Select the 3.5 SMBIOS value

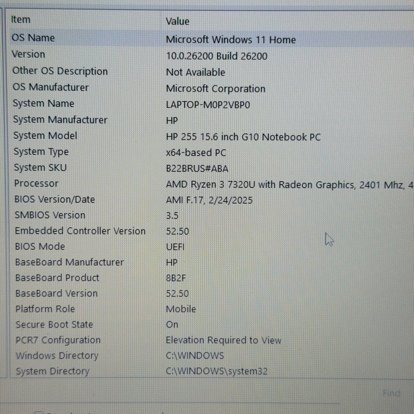[x=172, y=216]
